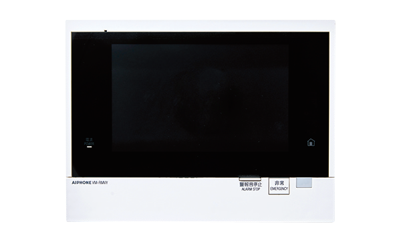Viewport: 401px width, 242px height.
Task: Push the alarm stop bar button
Action: coord(250,178)
